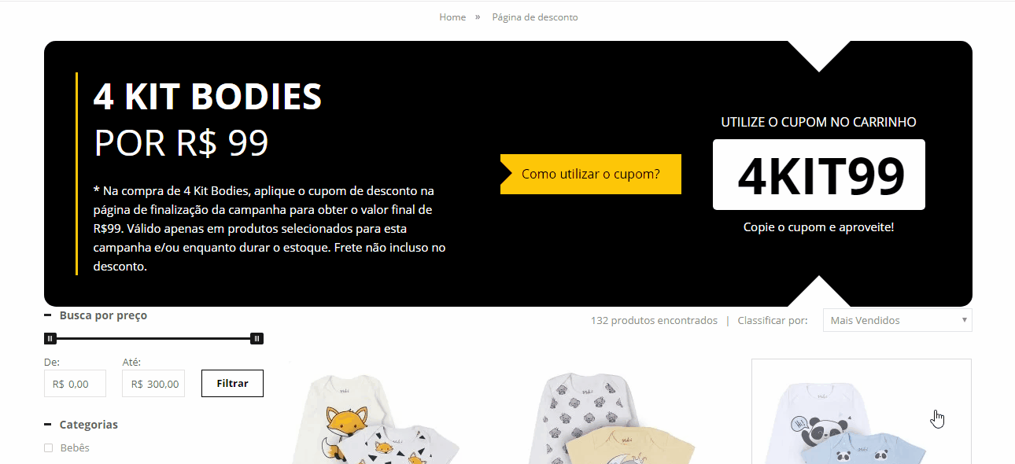The image size is (1015, 464).
Task: Check the Bebês category checkbox
Action: coord(48,448)
